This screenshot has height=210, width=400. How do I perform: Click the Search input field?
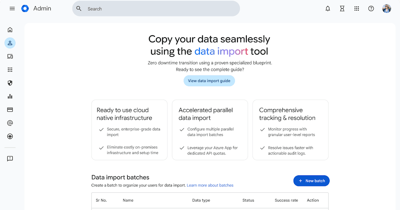[x=160, y=9]
